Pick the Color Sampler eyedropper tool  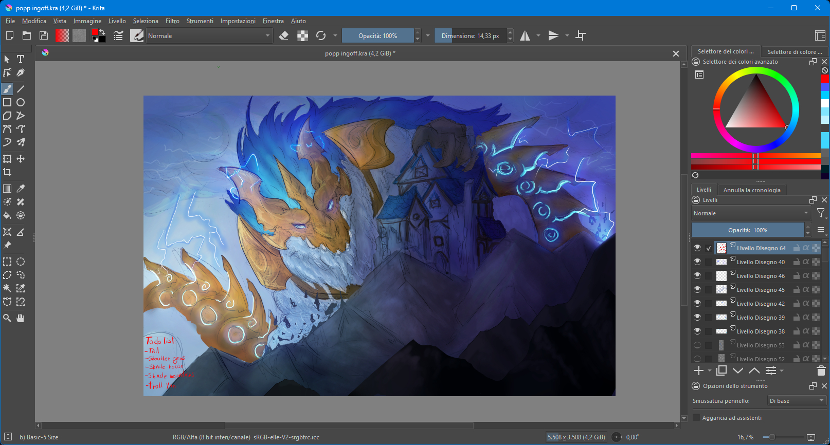point(21,189)
